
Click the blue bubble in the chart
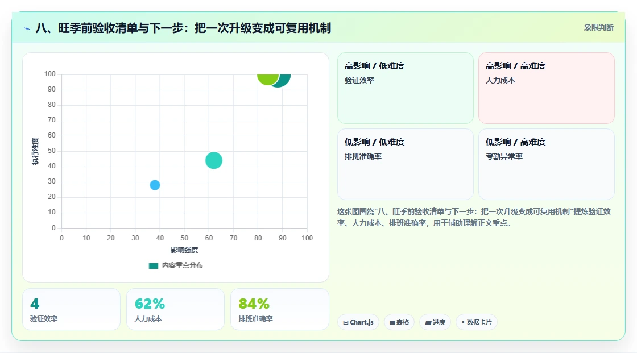[155, 185]
